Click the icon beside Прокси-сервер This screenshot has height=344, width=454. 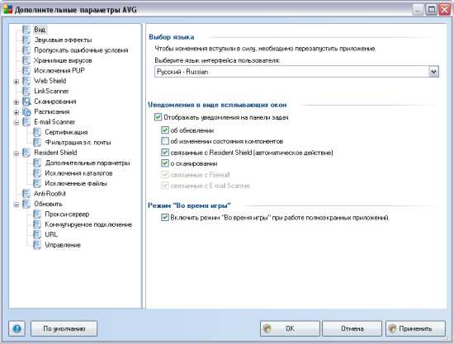tap(37, 214)
